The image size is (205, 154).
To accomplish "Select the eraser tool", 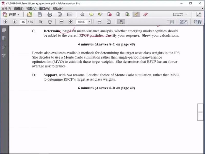I will pos(145,14).
